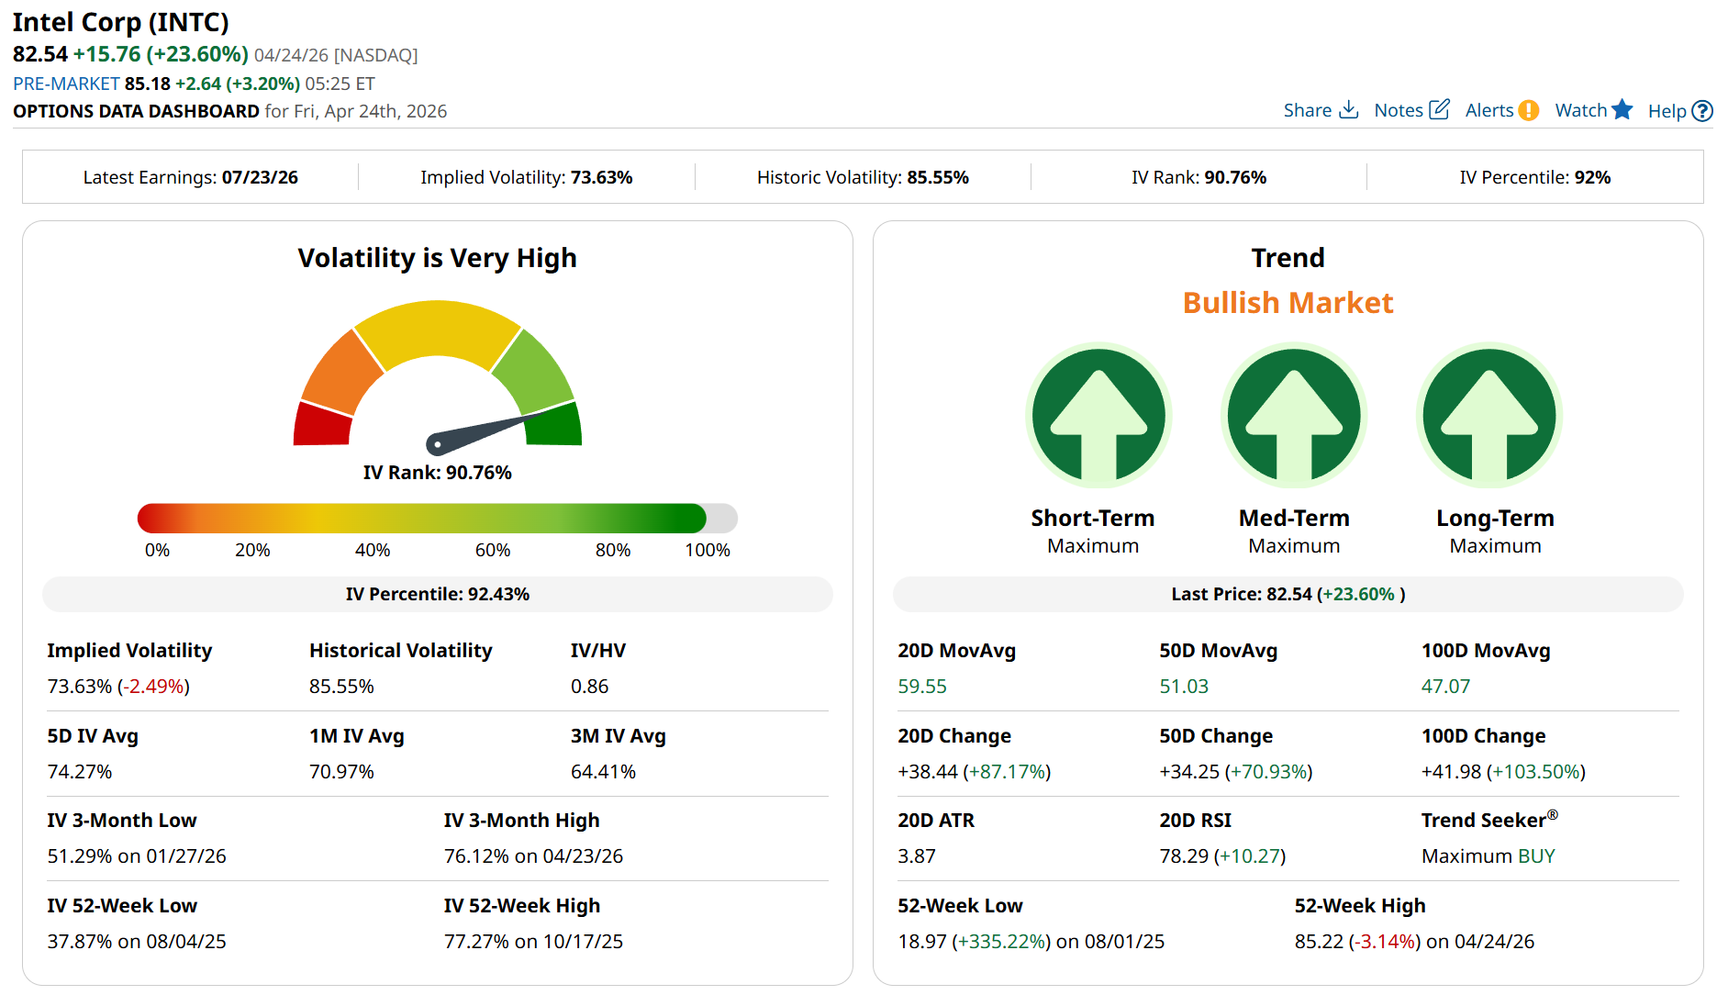Click the OPTIONS DATA DASHBOARD heading
The image size is (1717, 995).
click(x=136, y=111)
